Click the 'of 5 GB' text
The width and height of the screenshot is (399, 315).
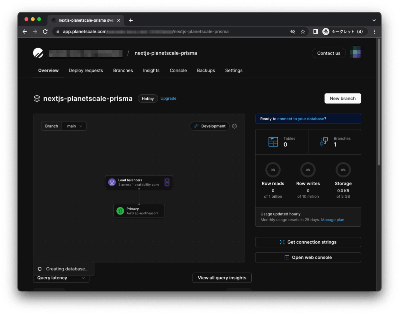coord(343,196)
